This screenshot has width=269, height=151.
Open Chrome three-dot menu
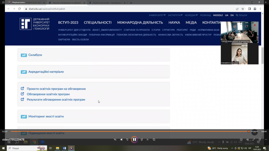pos(261,9)
